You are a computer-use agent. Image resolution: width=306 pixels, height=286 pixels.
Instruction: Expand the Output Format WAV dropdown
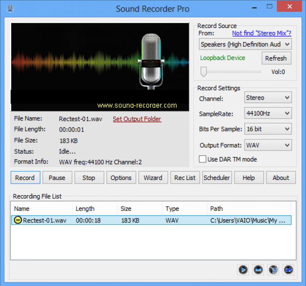pyautogui.click(x=268, y=145)
